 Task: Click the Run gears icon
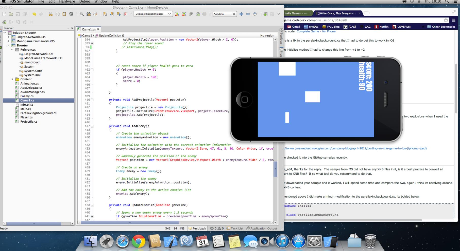(x=191, y=14)
